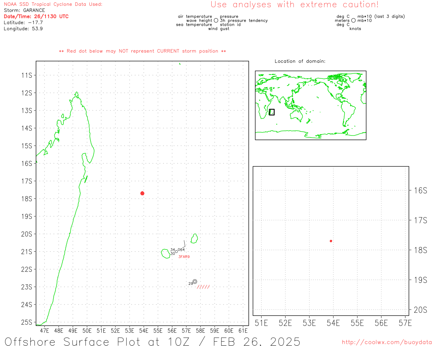Screen dimensions: 432x346
Task: Click the legend circle beside meters
Action: (x=353, y=21)
